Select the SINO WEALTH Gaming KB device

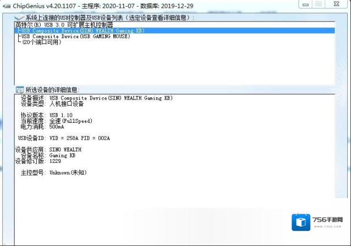click(83, 31)
